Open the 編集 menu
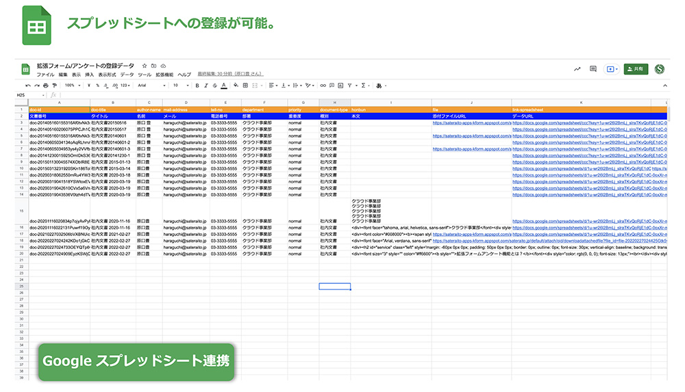 [x=63, y=75]
